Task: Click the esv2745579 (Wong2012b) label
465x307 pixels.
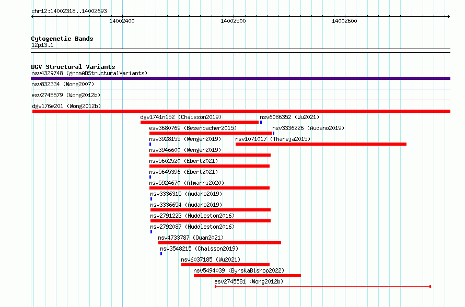Action: tap(66, 95)
